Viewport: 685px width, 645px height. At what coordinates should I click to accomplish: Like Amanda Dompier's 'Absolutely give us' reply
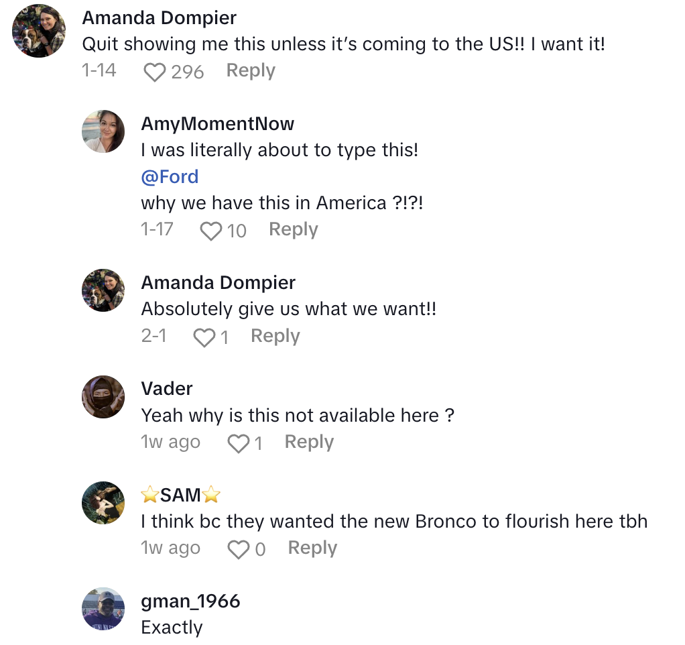tap(204, 337)
